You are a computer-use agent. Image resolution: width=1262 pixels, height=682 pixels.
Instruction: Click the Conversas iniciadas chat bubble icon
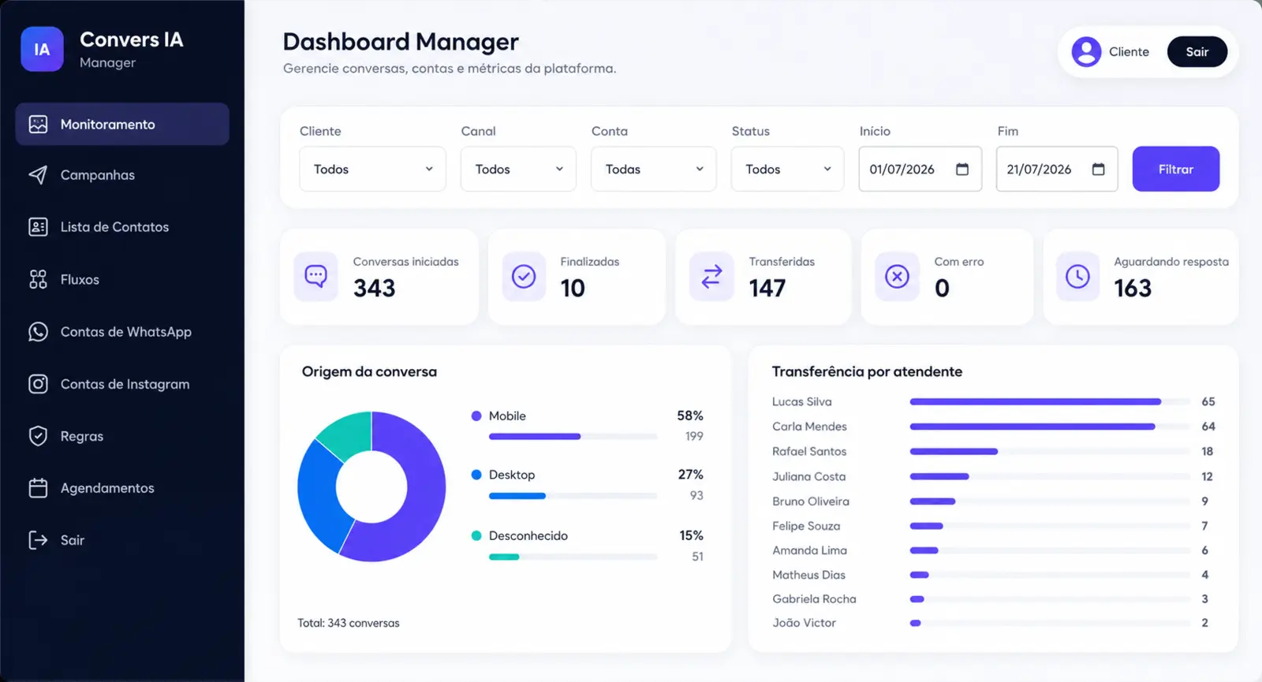(315, 276)
